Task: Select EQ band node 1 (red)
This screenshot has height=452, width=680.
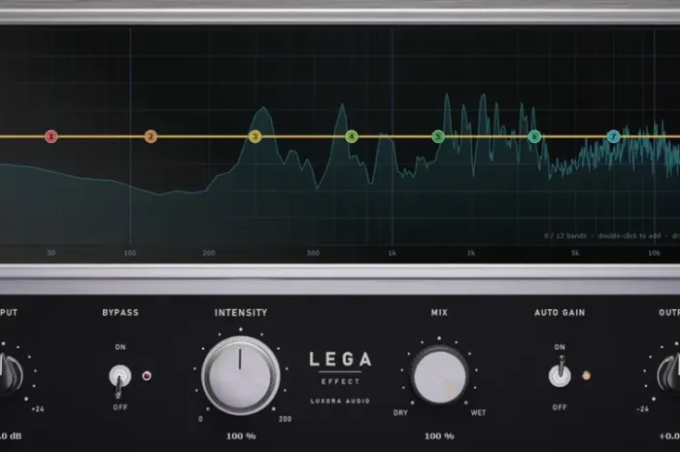Action: [51, 137]
